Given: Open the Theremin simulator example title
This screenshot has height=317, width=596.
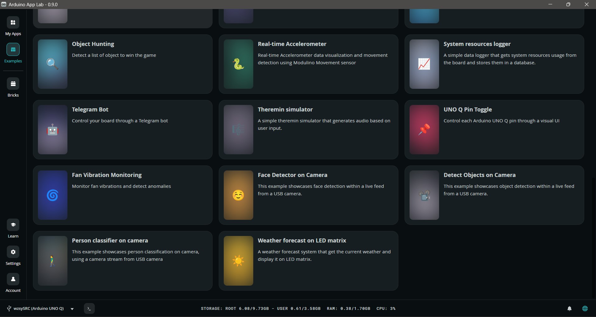Looking at the screenshot, I should click(285, 110).
